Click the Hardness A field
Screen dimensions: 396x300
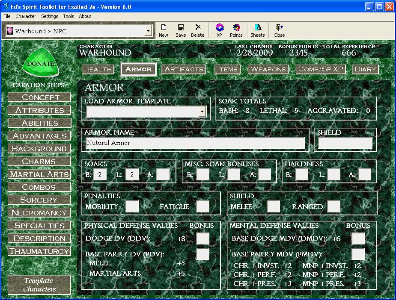365,174
